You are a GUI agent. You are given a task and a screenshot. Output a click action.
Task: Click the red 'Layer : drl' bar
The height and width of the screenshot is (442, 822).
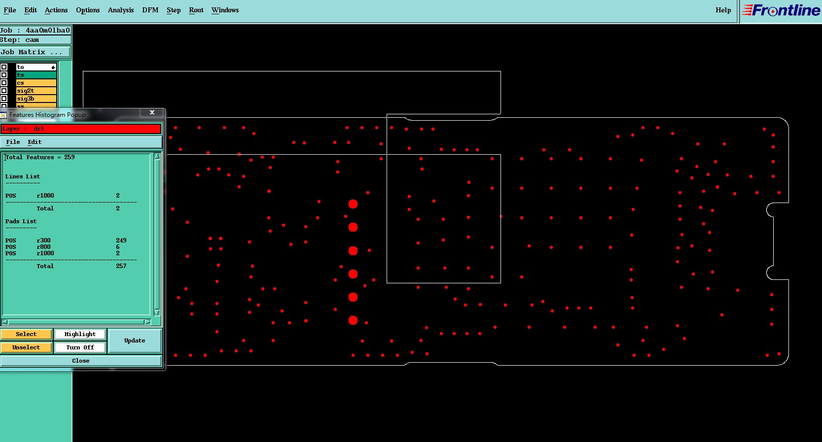[81, 129]
